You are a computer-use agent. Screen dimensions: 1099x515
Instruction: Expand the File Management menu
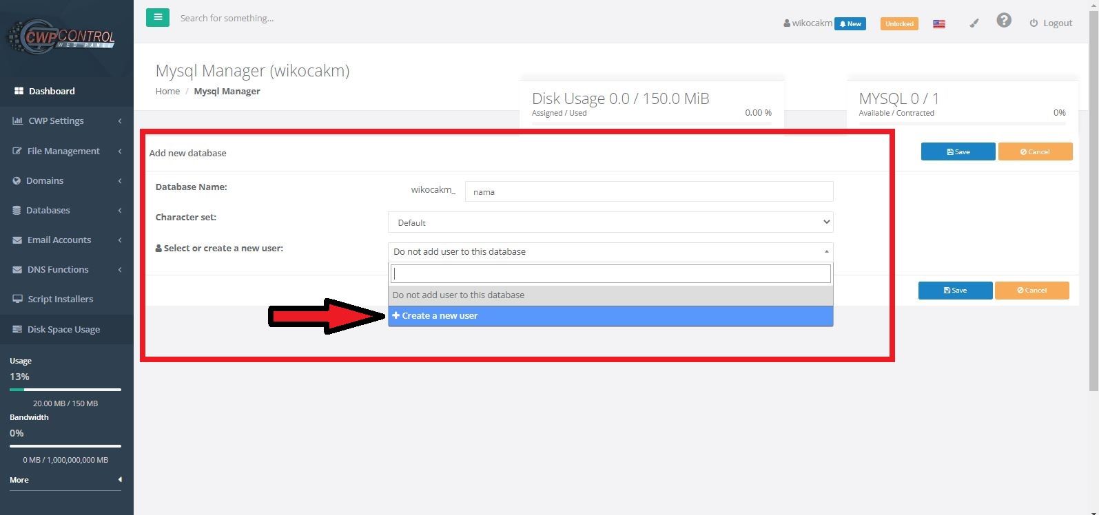coord(67,151)
